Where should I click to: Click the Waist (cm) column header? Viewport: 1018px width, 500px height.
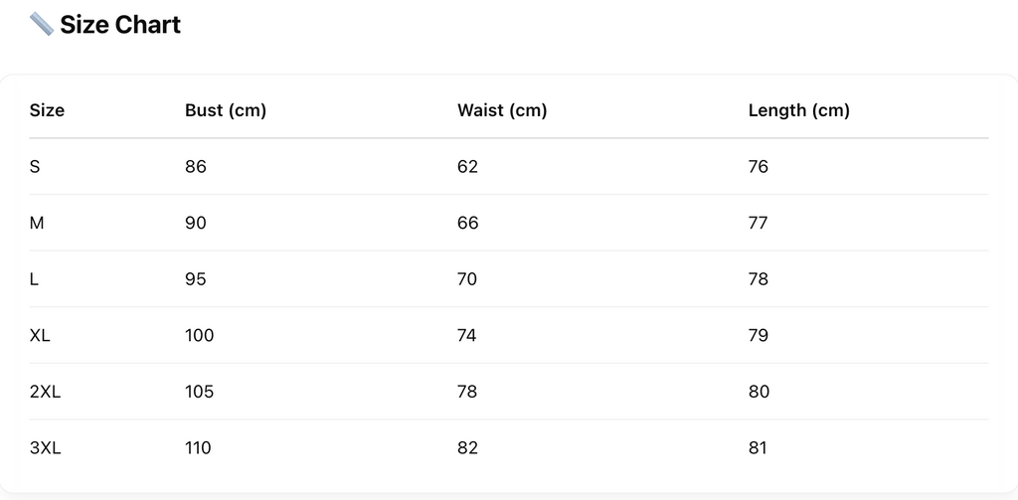(x=502, y=110)
